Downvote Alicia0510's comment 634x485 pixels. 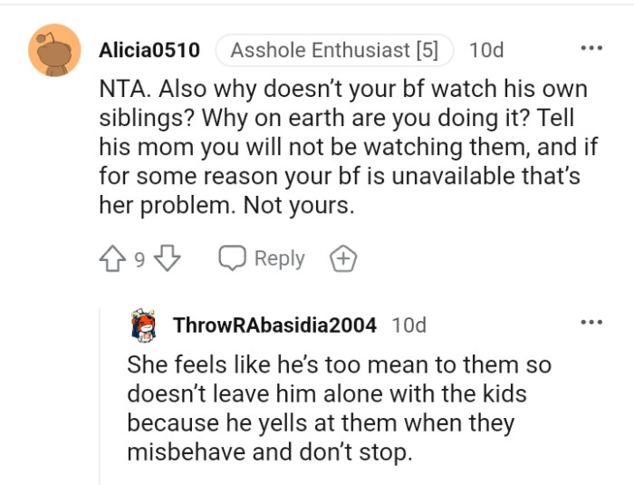click(167, 259)
